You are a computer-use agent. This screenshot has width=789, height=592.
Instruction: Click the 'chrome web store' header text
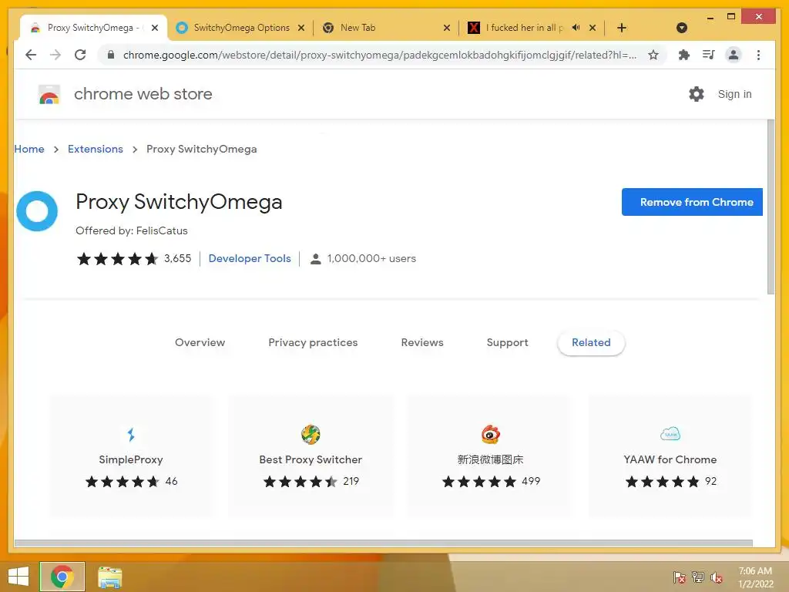143,94
